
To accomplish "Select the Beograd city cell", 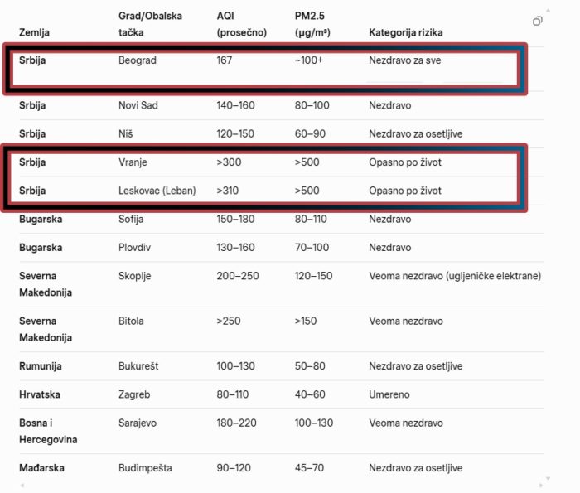I will pyautogui.click(x=138, y=60).
